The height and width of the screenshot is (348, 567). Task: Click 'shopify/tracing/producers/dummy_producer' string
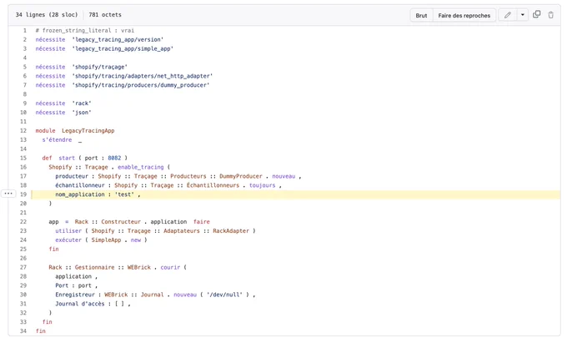(x=141, y=85)
